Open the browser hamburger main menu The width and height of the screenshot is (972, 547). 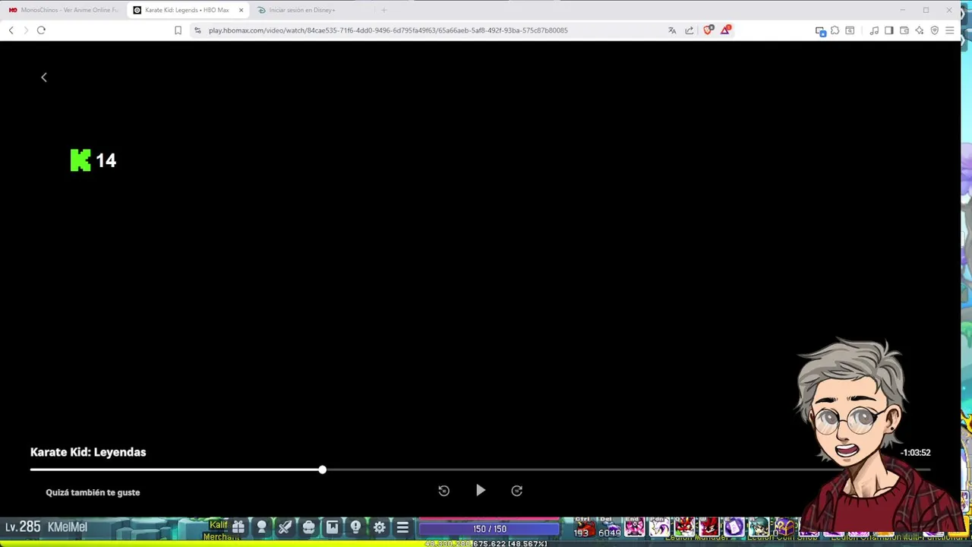tap(949, 30)
